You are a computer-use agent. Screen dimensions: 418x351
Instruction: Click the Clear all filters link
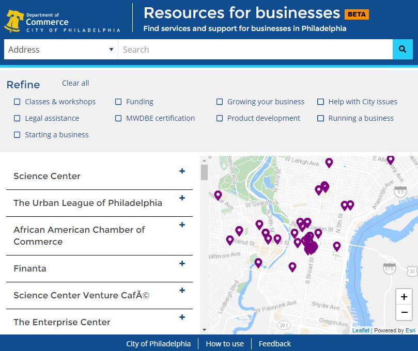(75, 83)
